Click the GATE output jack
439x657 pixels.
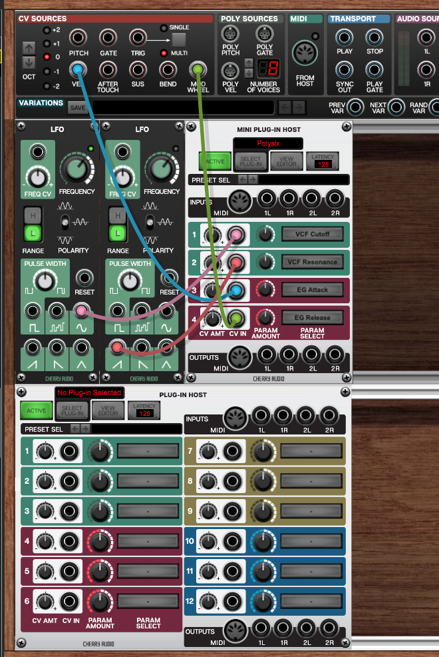coord(108,38)
